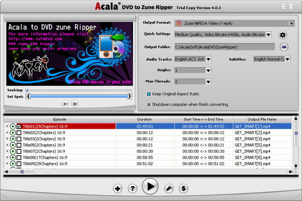Open advanced settings gear icon
Screen dimensions: 302x201
click(282, 35)
